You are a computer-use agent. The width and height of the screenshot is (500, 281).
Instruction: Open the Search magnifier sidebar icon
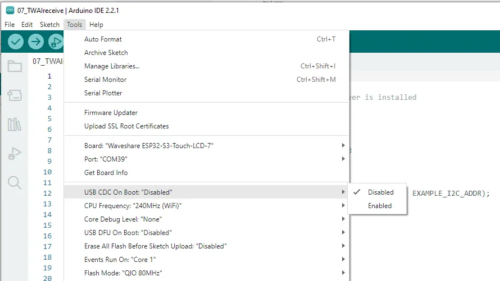coord(15,183)
